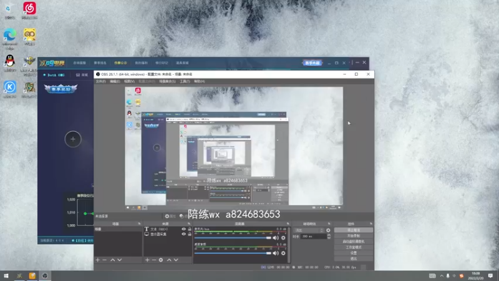Open OBS Edit menu
This screenshot has width=499, height=281.
115,82
